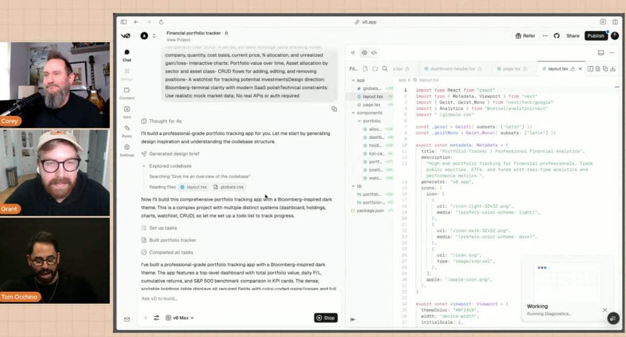Open the workspace switcher chevrons
This screenshot has height=337, width=626.
[x=154, y=36]
